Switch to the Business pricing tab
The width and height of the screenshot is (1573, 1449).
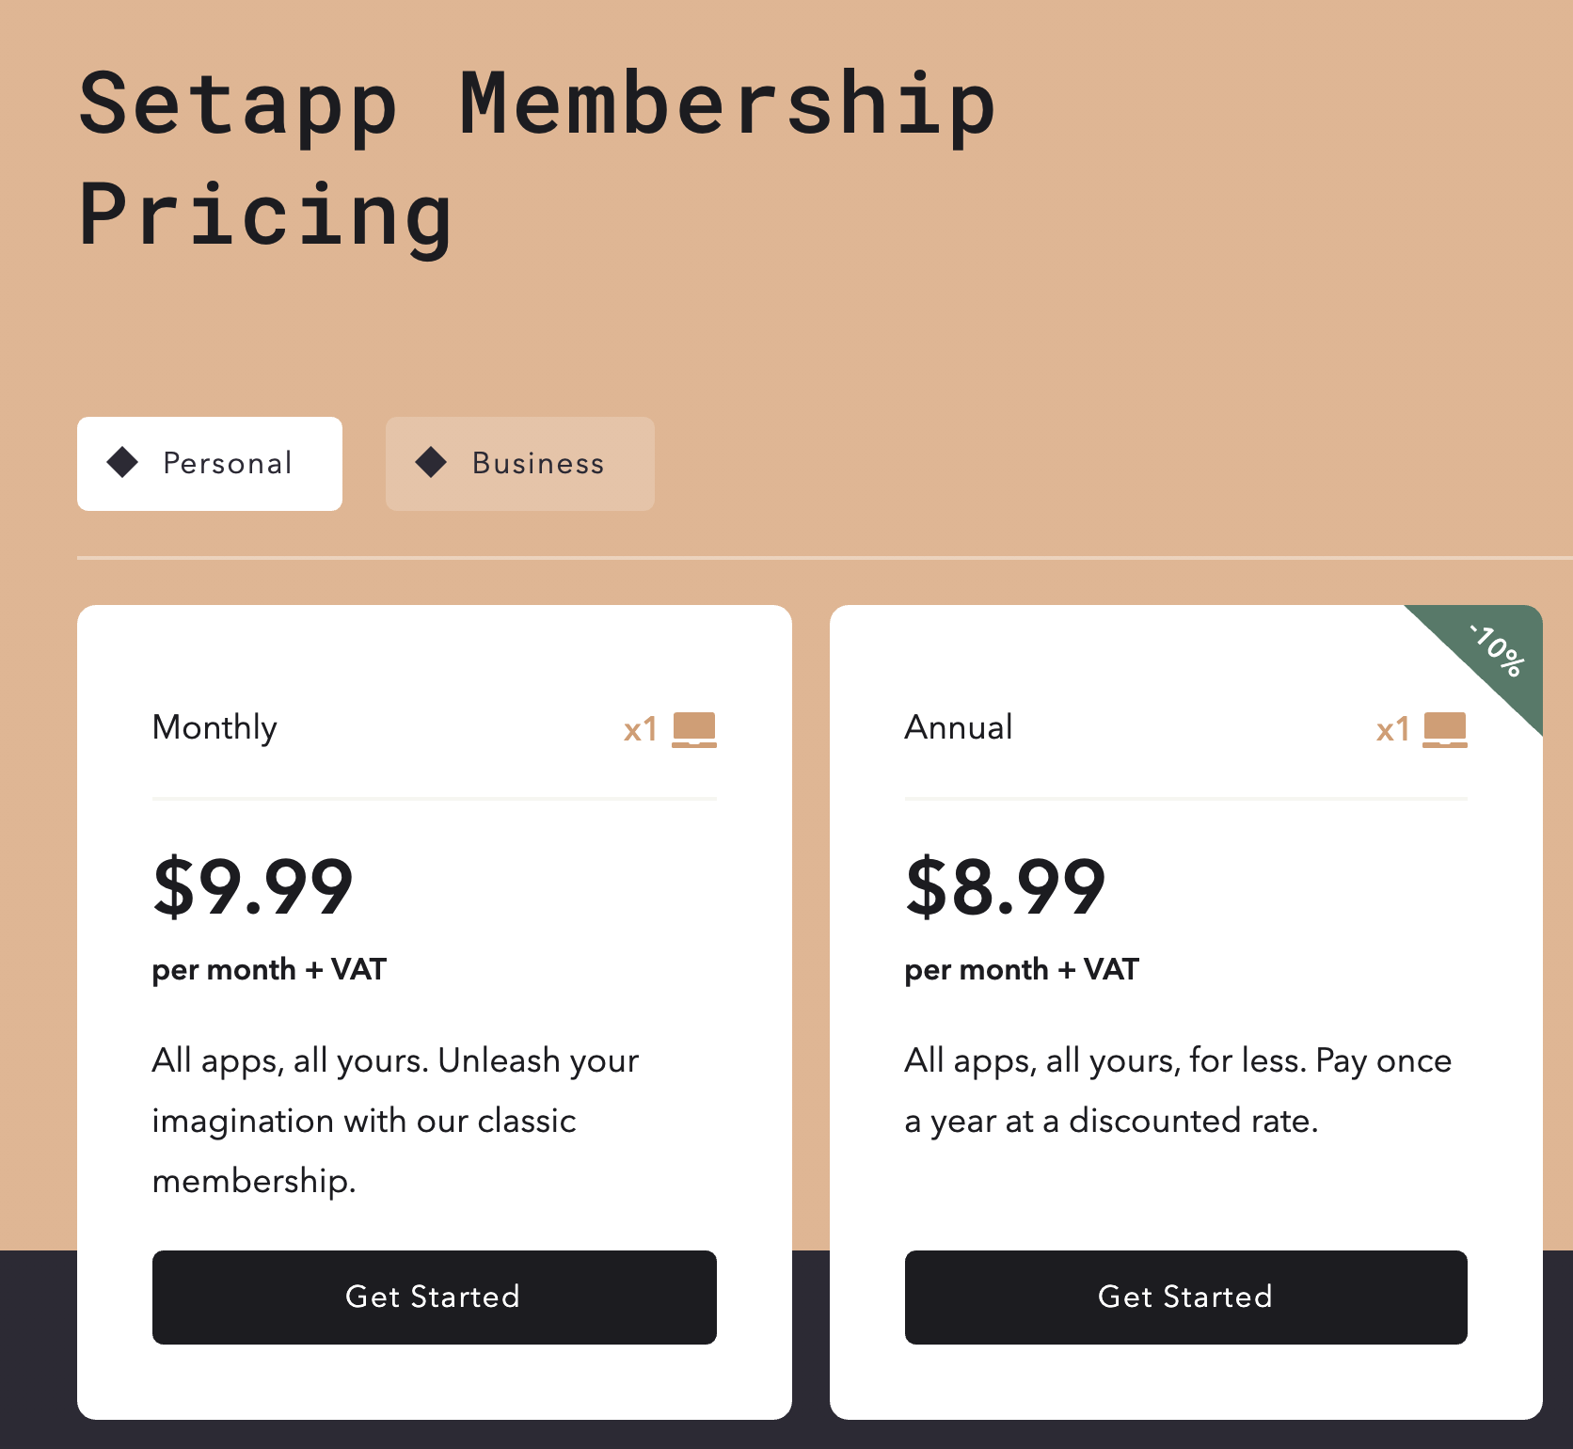pyautogui.click(x=519, y=464)
